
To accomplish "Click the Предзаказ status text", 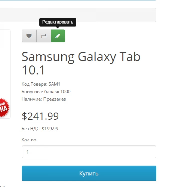I will tap(55, 99).
